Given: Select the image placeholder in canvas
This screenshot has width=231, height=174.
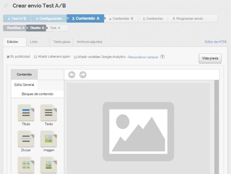Looking at the screenshot, I should pyautogui.click(x=138, y=131).
